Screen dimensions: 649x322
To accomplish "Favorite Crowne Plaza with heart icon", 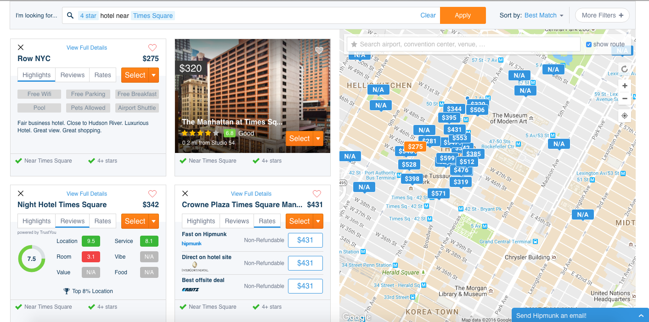I will click(x=317, y=193).
